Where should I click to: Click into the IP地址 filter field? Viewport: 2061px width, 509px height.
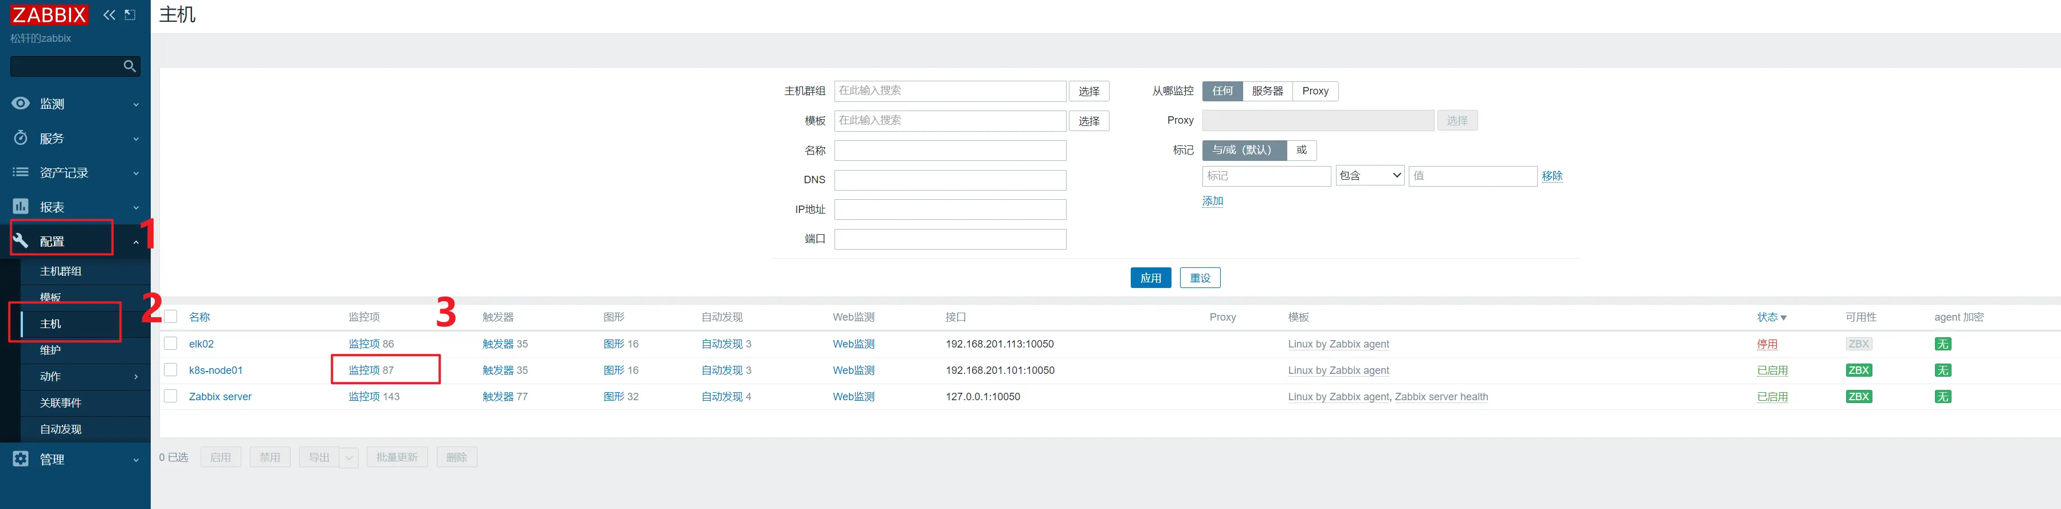950,210
